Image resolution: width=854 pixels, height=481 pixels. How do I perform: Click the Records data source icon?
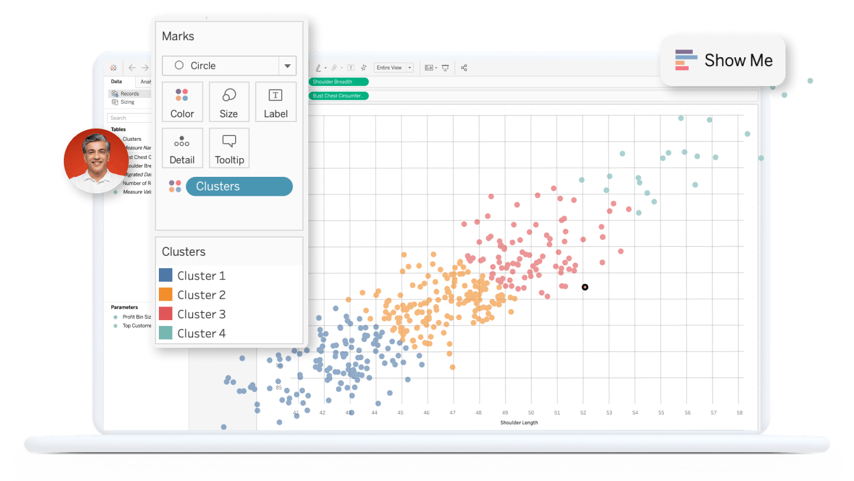pos(115,93)
